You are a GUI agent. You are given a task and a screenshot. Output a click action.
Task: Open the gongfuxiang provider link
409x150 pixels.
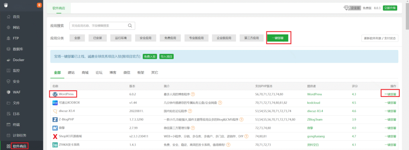tap(316, 136)
